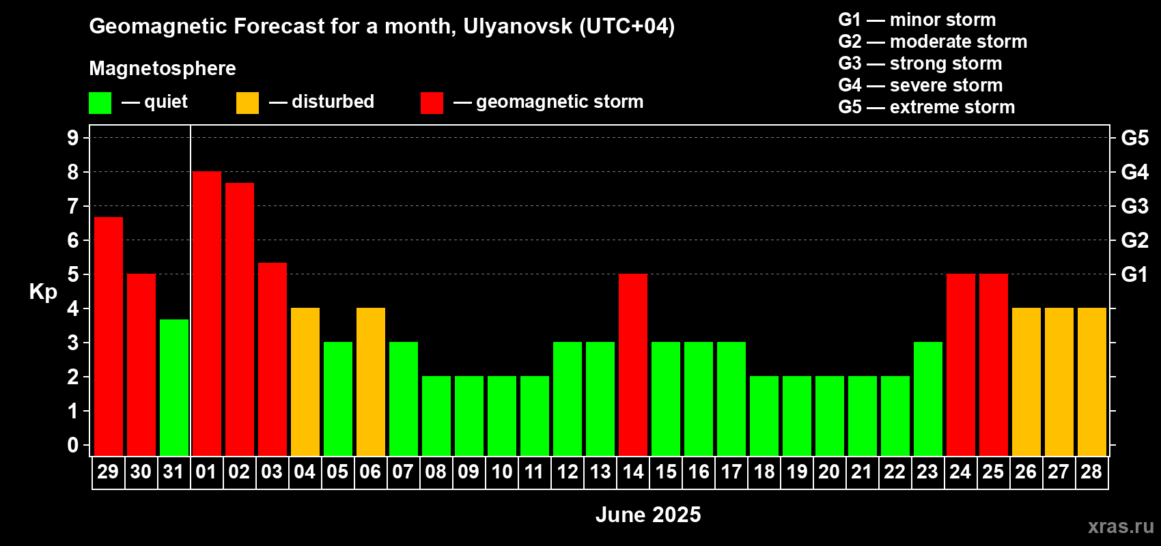Image resolution: width=1161 pixels, height=546 pixels.
Task: Select the green bar for day 07
Action: [404, 399]
